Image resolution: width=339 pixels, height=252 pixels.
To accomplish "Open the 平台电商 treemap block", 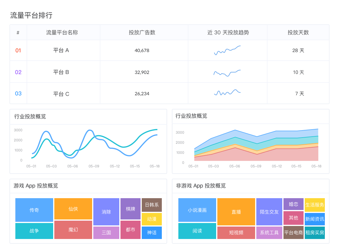I will (x=294, y=233).
